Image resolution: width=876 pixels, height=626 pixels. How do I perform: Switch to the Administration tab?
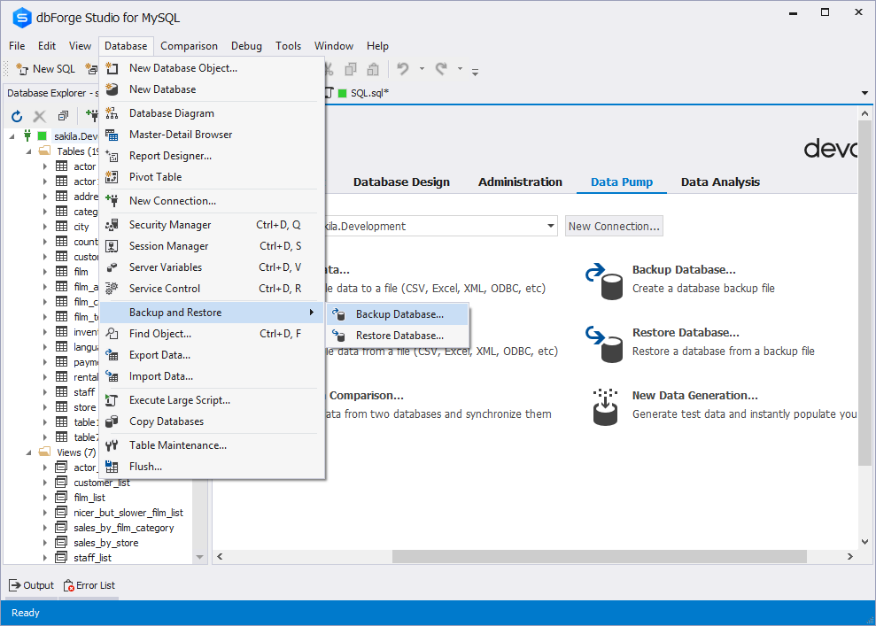pos(520,182)
